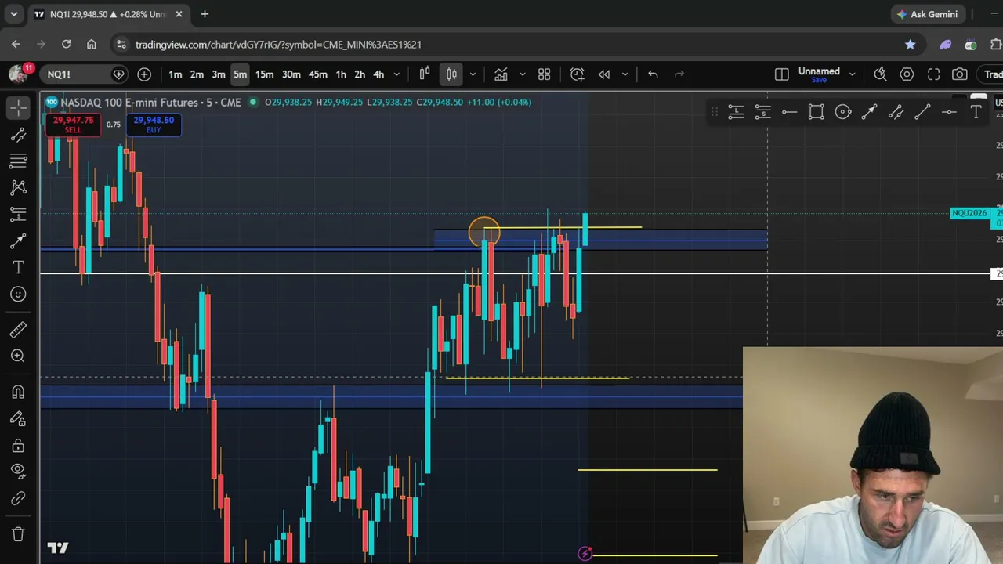Click the link drawings sync icon
The width and height of the screenshot is (1003, 564).
point(18,498)
